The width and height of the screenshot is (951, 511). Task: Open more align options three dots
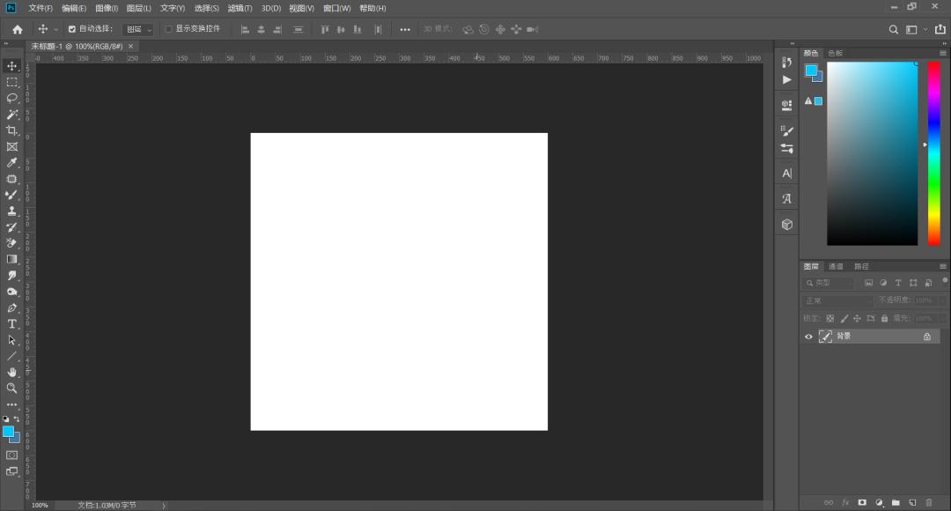405,29
